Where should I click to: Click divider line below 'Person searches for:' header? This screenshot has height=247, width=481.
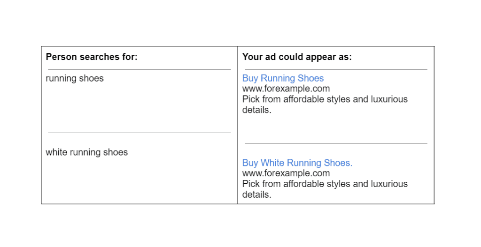pyautogui.click(x=139, y=70)
